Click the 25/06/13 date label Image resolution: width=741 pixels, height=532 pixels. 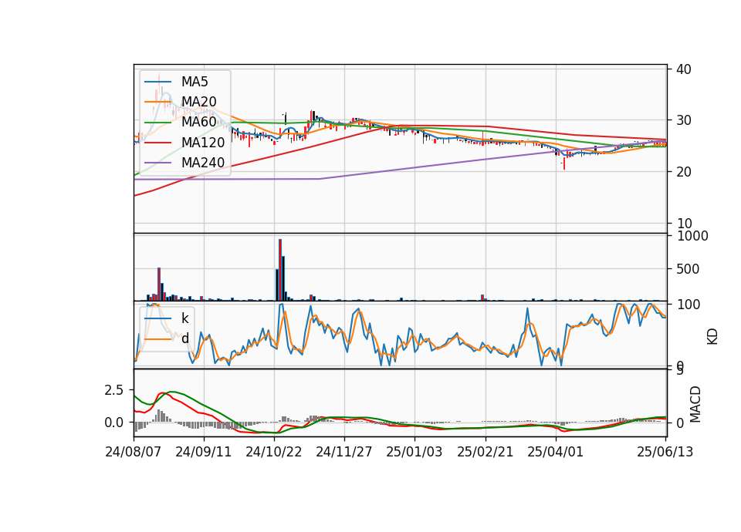(665, 452)
